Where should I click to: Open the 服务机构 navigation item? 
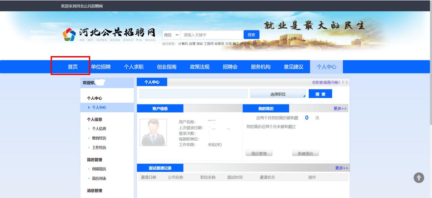261,67
